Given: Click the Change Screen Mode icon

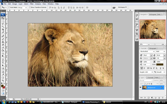Looking at the screenshot, I should 3,93.
